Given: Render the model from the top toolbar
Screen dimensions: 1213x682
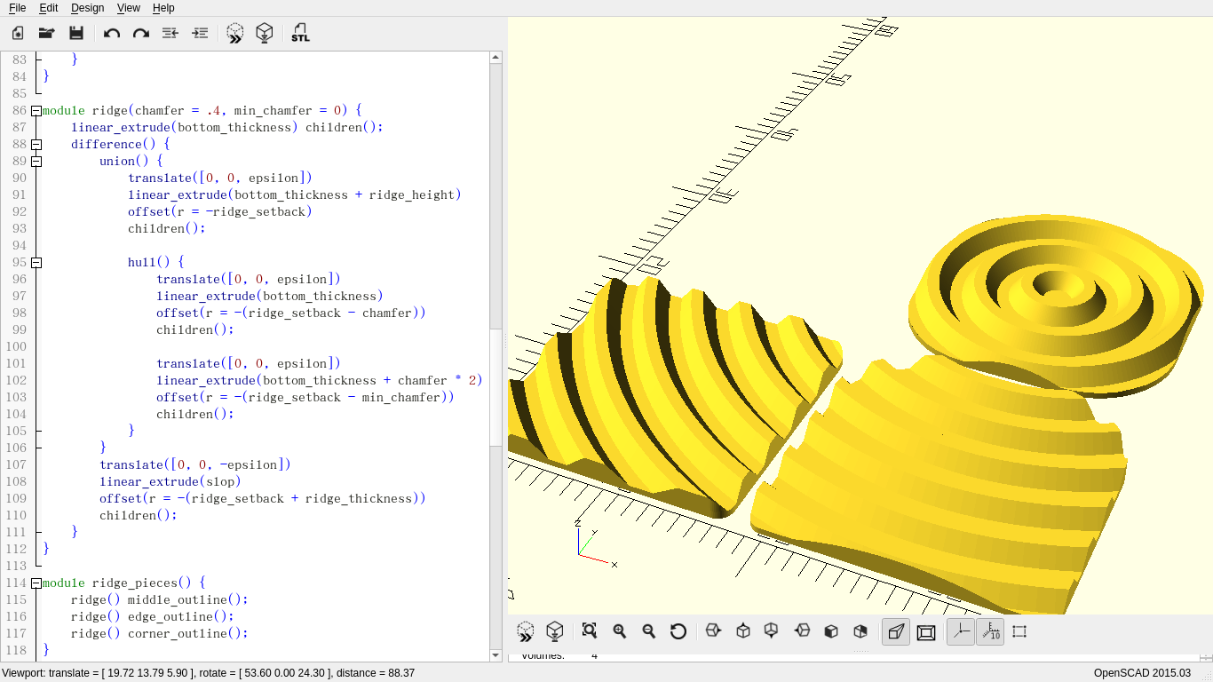Looking at the screenshot, I should click(264, 34).
